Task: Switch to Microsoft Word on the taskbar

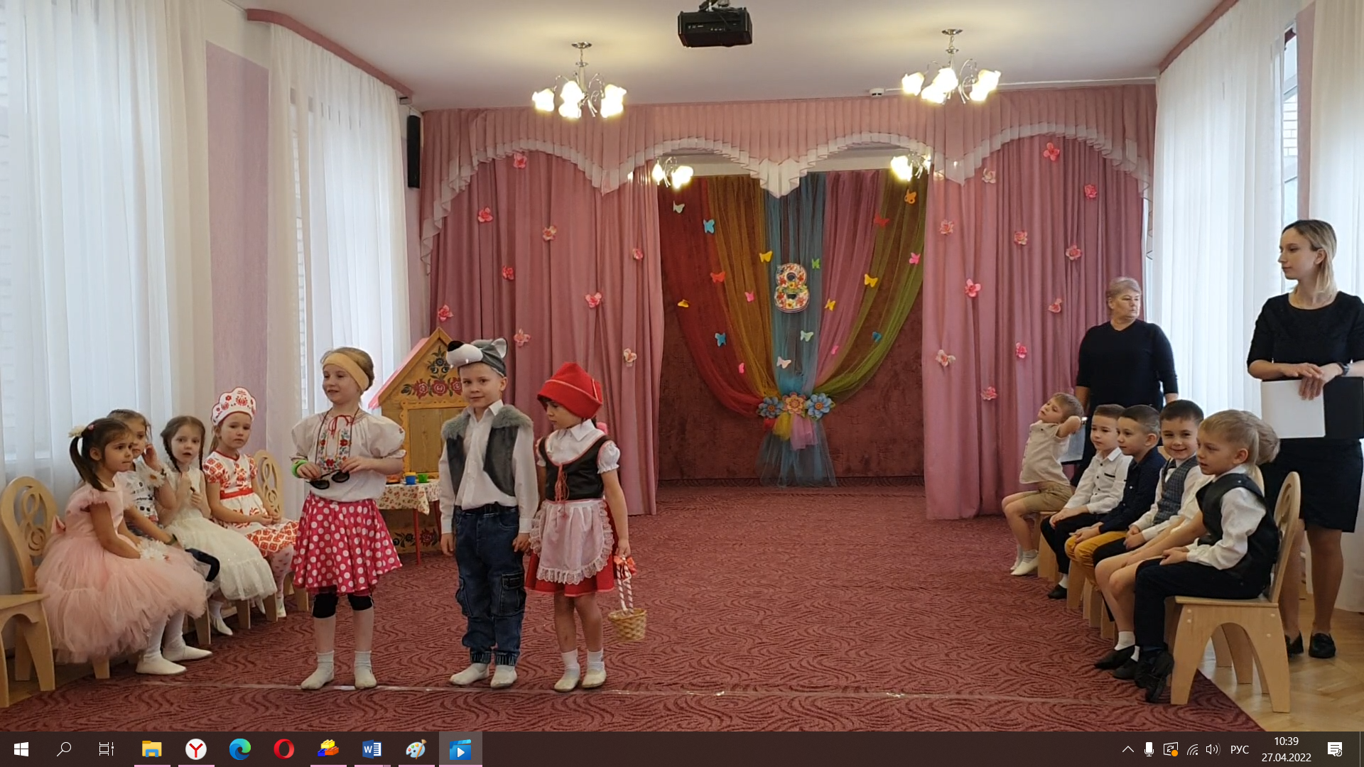Action: coord(372,749)
